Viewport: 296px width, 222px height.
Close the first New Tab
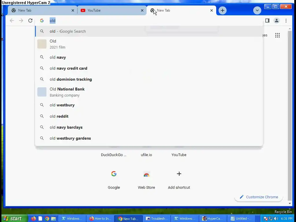pos(73,11)
